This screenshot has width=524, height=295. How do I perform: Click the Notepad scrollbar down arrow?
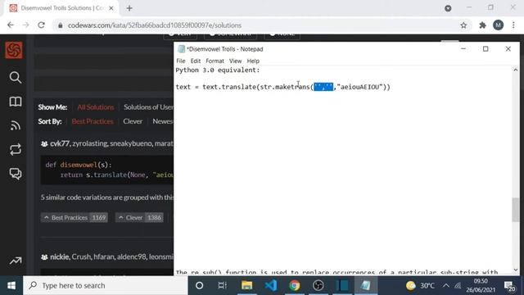click(516, 270)
